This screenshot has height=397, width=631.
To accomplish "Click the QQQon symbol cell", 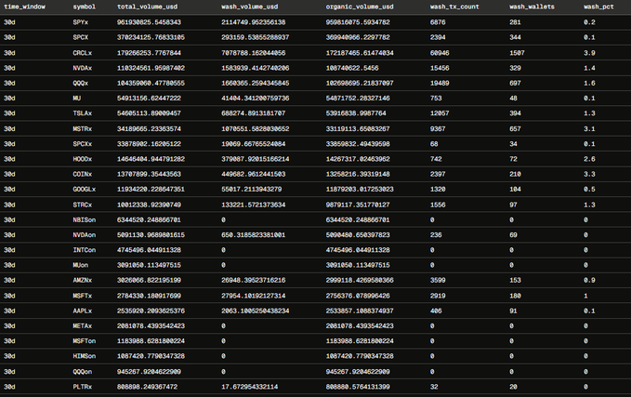I will (83, 371).
